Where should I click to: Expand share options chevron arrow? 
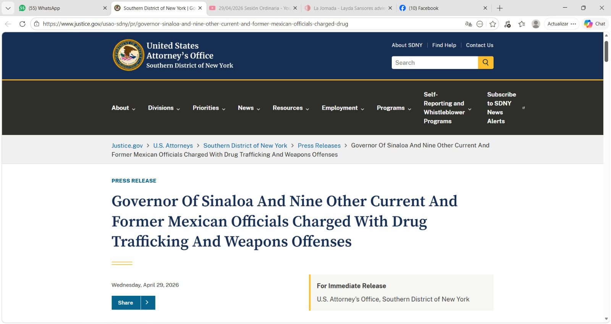(148, 303)
